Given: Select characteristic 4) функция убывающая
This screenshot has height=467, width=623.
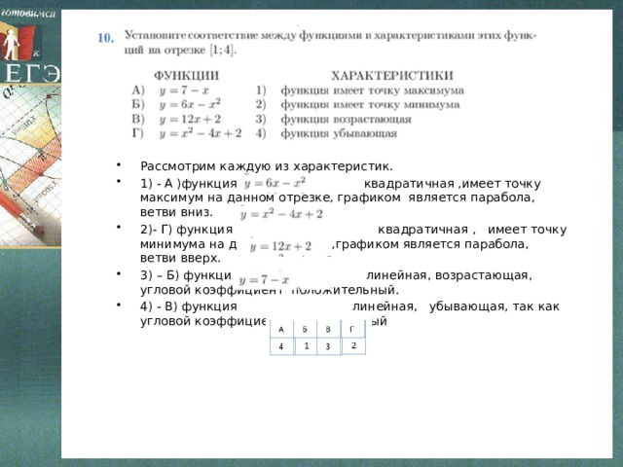Looking at the screenshot, I should click(326, 133).
